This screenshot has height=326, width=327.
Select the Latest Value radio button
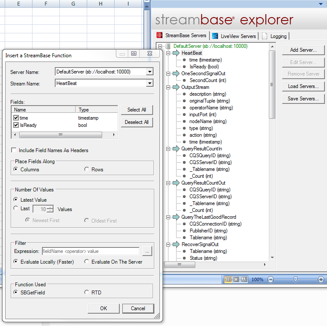16,200
